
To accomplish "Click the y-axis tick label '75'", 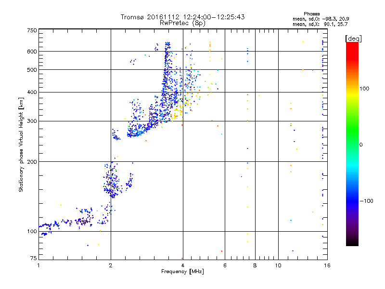I will pos(34,258).
